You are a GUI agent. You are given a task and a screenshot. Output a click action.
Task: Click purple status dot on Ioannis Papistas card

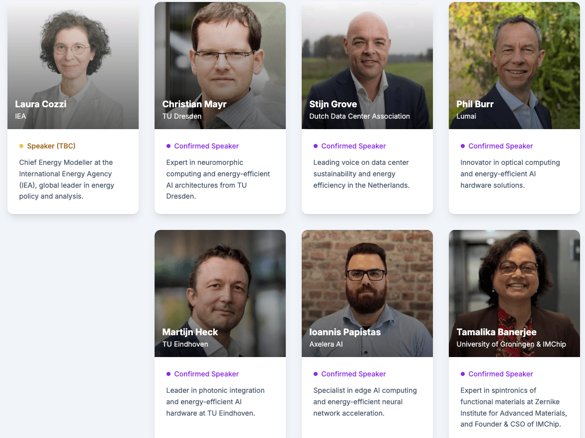(316, 374)
